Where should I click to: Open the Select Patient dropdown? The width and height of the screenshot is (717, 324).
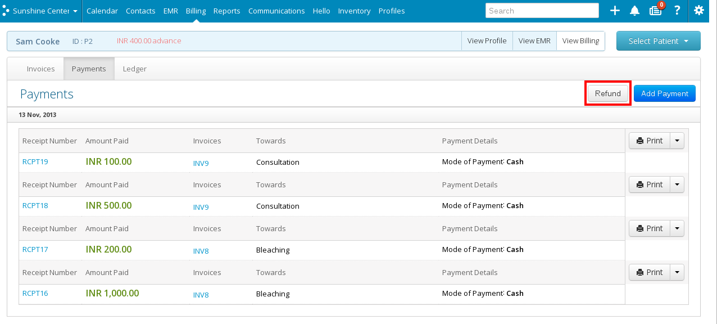coord(659,41)
